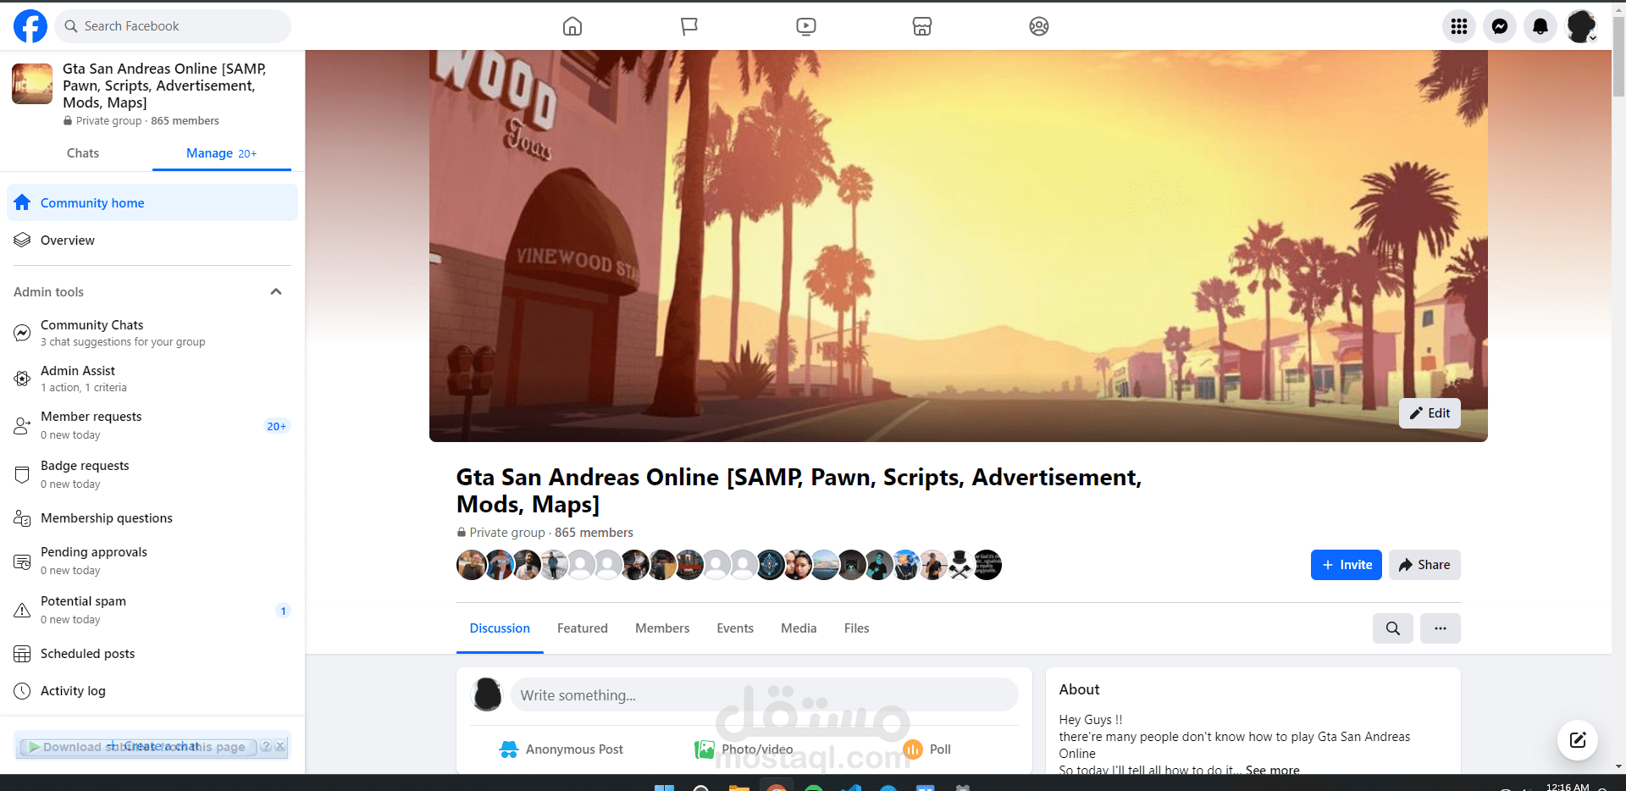Open the three-dot more options button
Image resolution: width=1626 pixels, height=791 pixels.
tap(1441, 628)
